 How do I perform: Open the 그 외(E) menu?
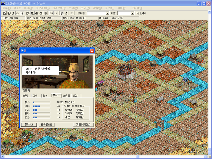coord(110,8)
